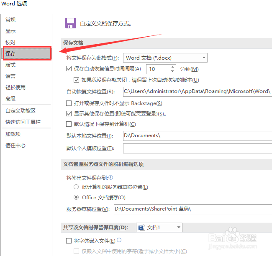Open the 信任中心 category
Viewport: 272px width, 256px height.
coord(15,146)
